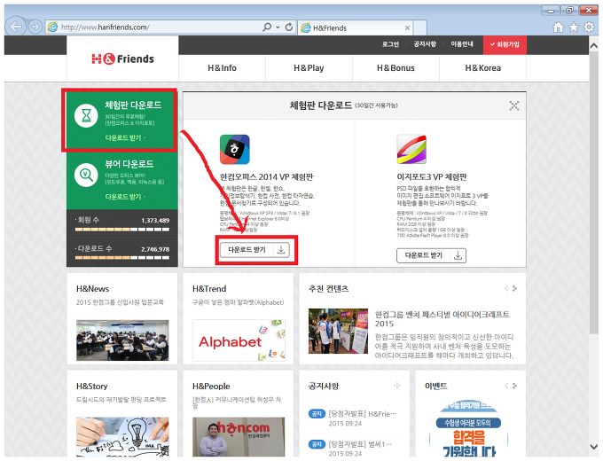This screenshot has width=603, height=461.
Task: Click the H&Friends logo
Action: point(122,59)
